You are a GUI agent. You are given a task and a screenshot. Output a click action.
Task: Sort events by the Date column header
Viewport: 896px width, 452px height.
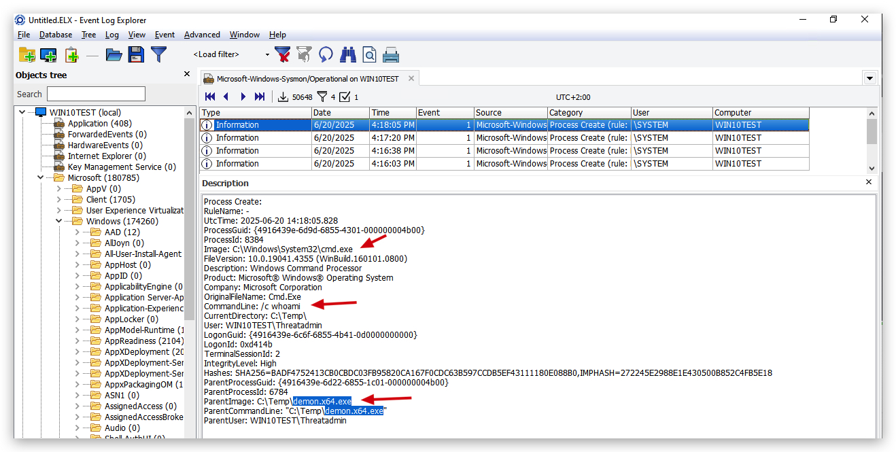pyautogui.click(x=341, y=112)
